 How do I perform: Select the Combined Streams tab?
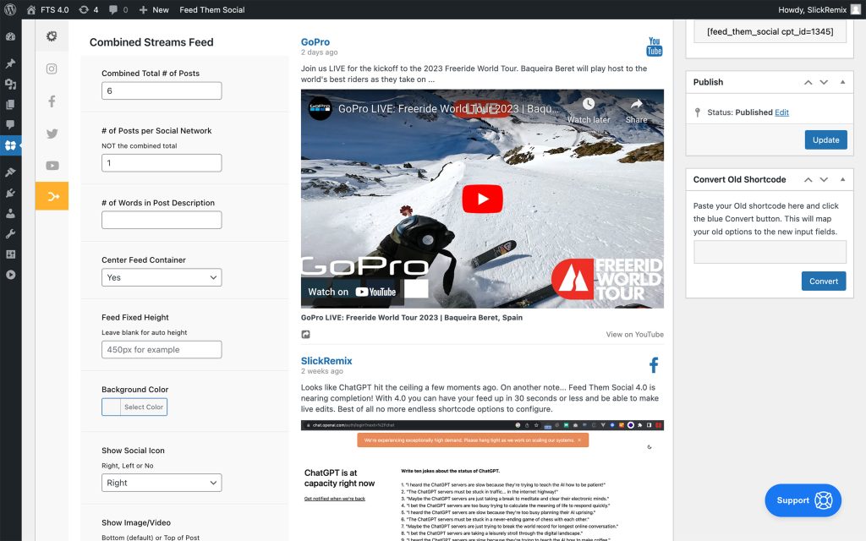pyautogui.click(x=52, y=196)
